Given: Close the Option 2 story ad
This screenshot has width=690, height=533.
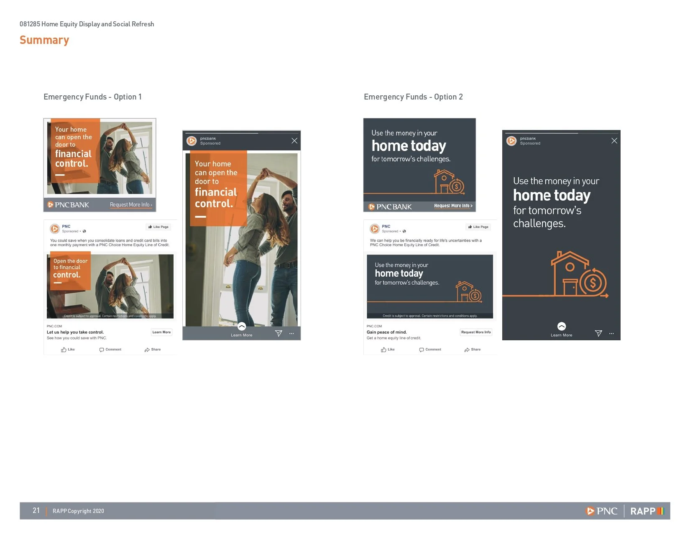Looking at the screenshot, I should 614,141.
